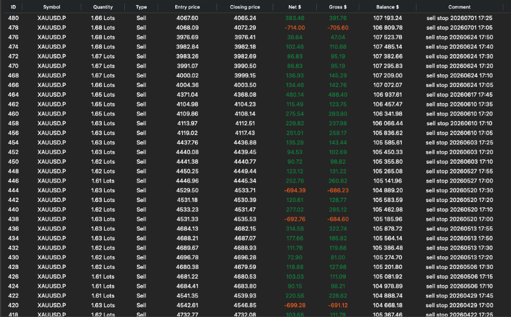Click gross value 488.40
The width and height of the screenshot is (511, 317).
pyautogui.click(x=337, y=95)
